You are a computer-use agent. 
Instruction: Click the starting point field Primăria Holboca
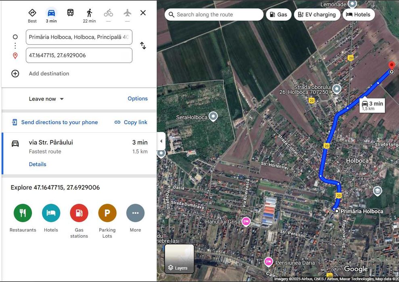tap(79, 37)
